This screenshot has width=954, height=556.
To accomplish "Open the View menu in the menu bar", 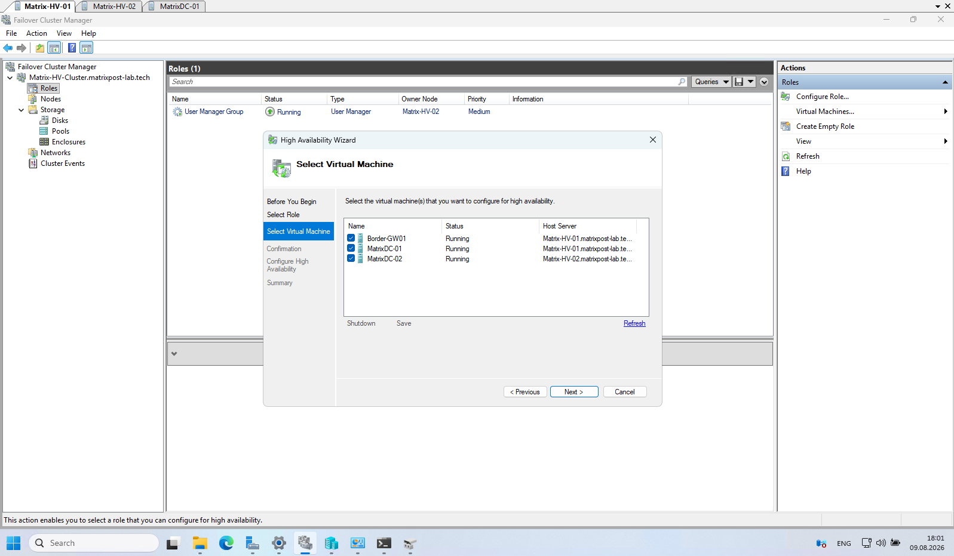I will click(64, 33).
